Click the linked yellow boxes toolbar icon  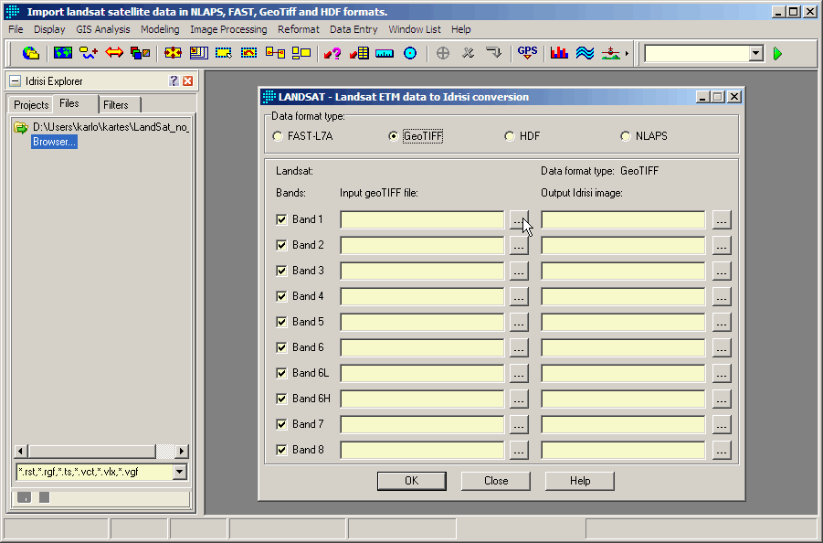click(x=275, y=53)
